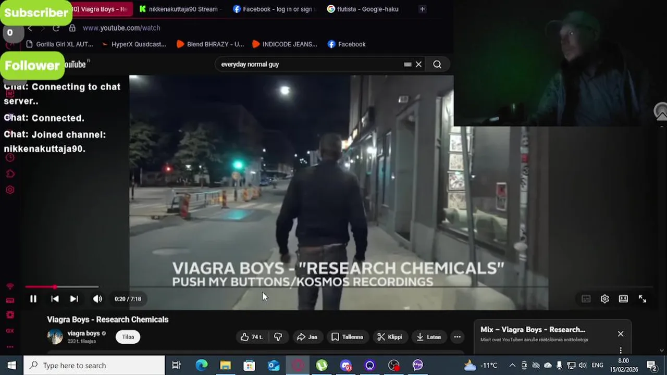The image size is (667, 375).
Task: Open volume control in system tray
Action: 583,366
